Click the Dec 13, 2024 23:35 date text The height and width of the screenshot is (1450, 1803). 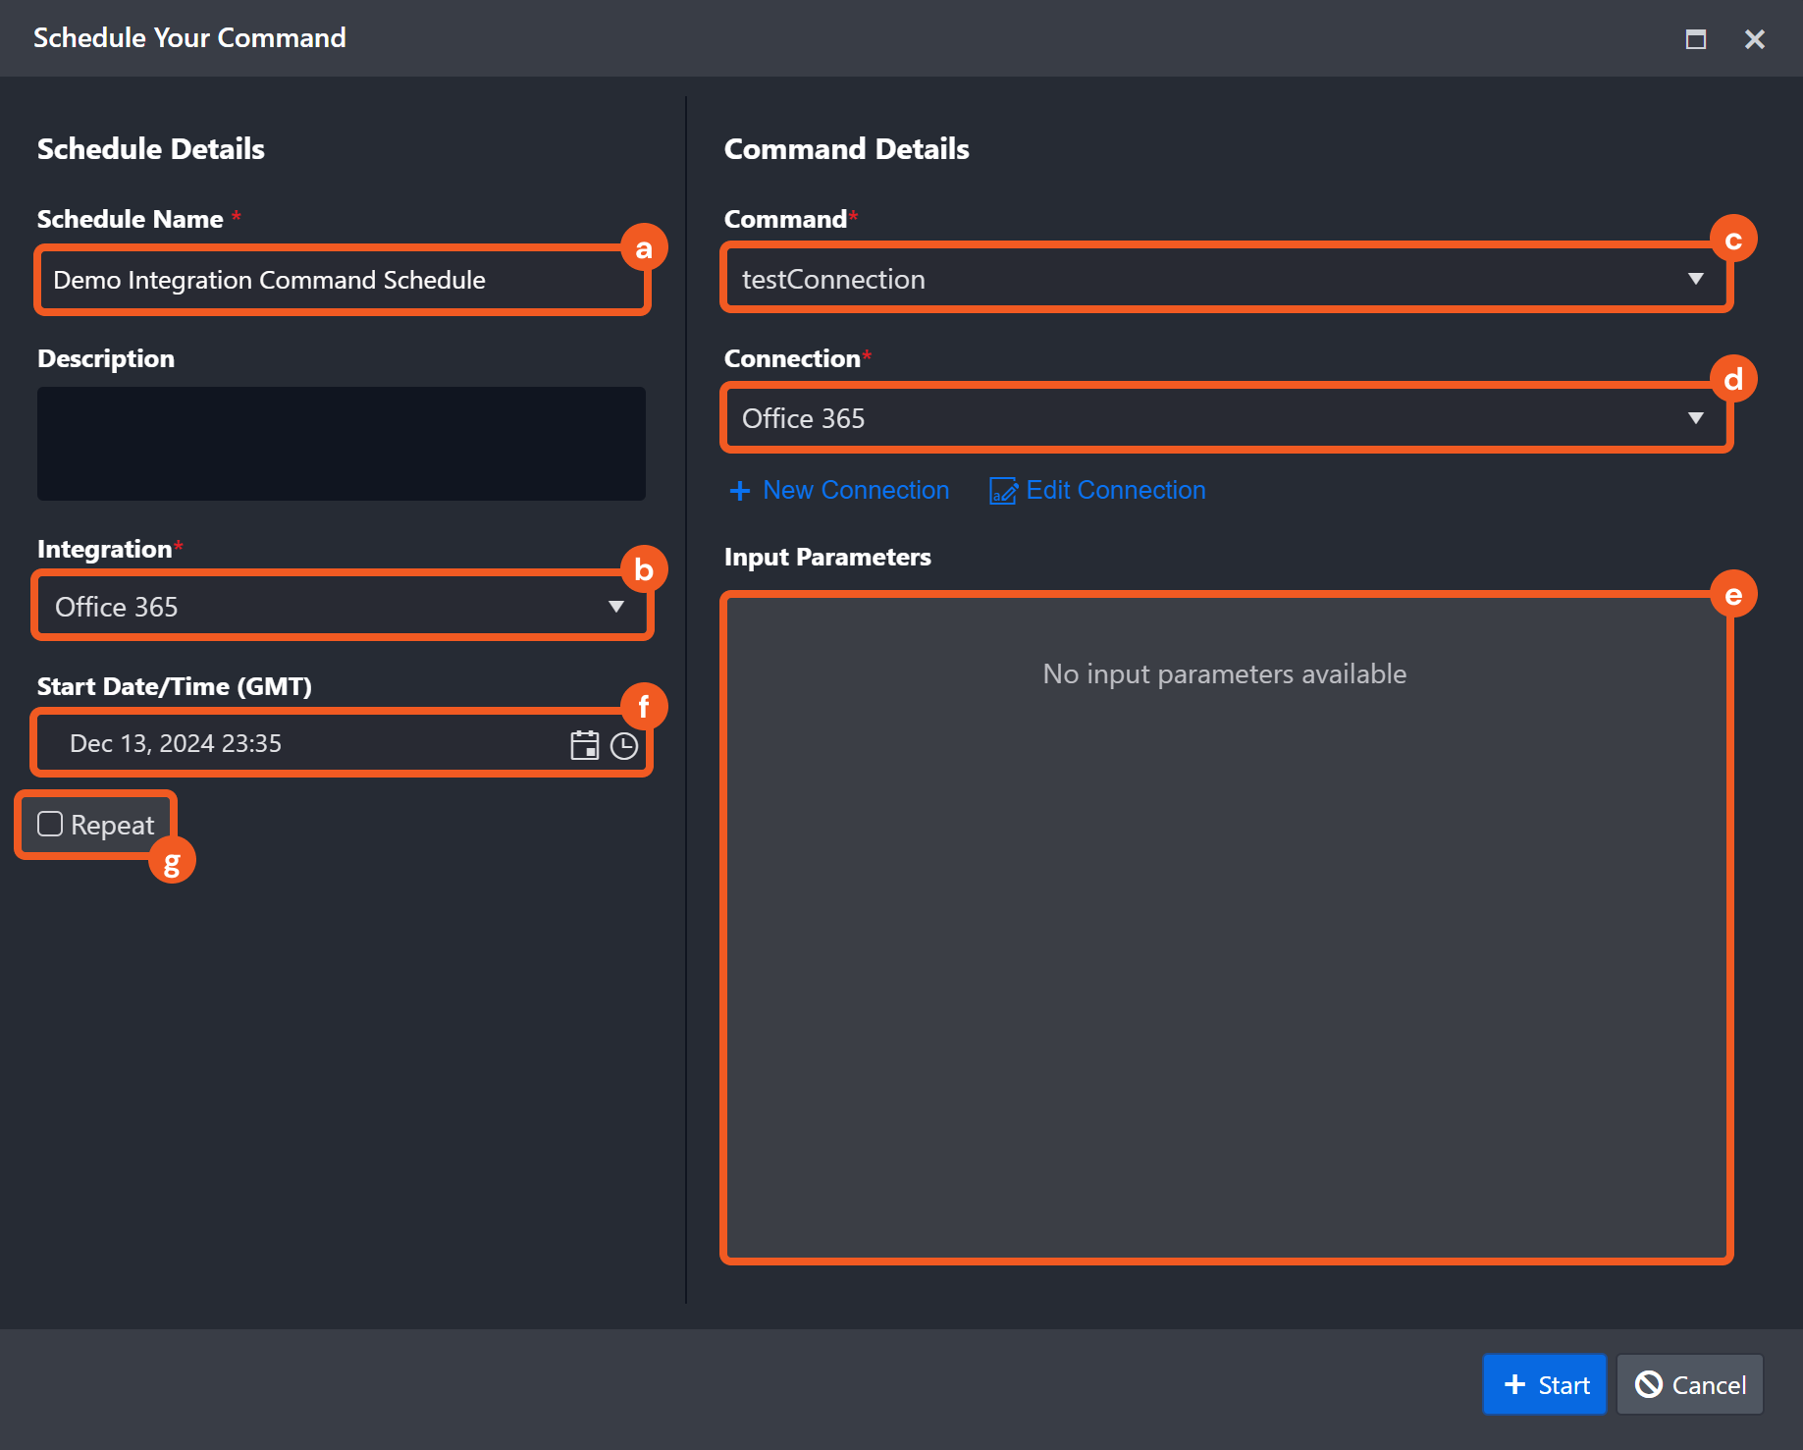coord(176,744)
